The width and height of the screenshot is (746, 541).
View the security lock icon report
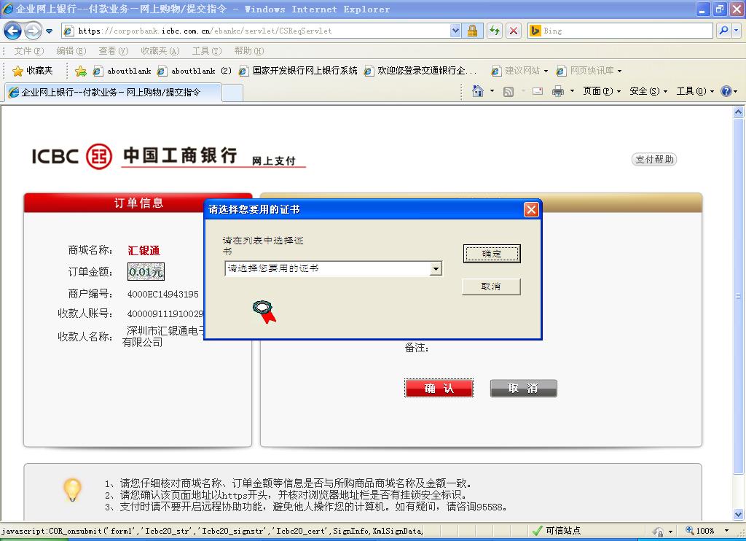[472, 31]
